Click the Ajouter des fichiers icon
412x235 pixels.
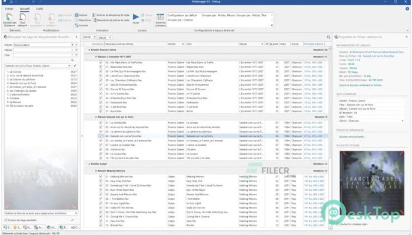click(x=9, y=17)
